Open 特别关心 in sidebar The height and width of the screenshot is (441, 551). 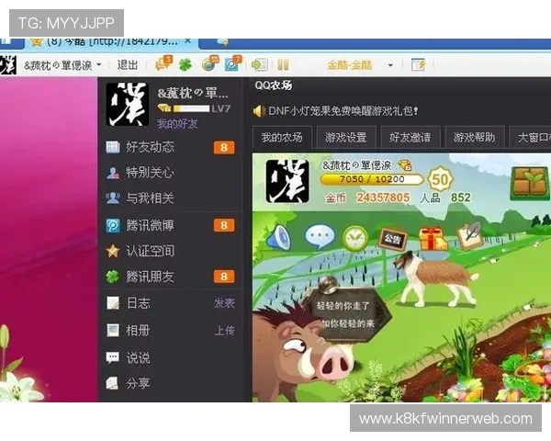150,173
